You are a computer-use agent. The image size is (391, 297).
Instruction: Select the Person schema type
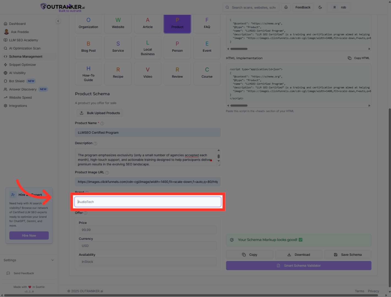click(x=177, y=48)
